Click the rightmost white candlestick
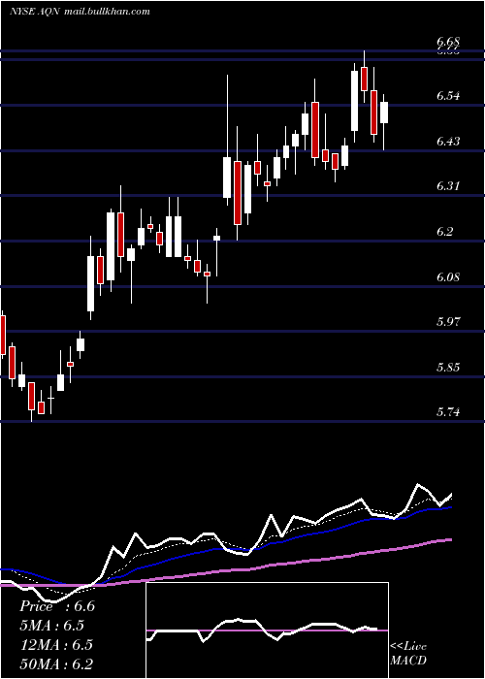Image resolution: width=485 pixels, height=679 pixels. pos(384,113)
